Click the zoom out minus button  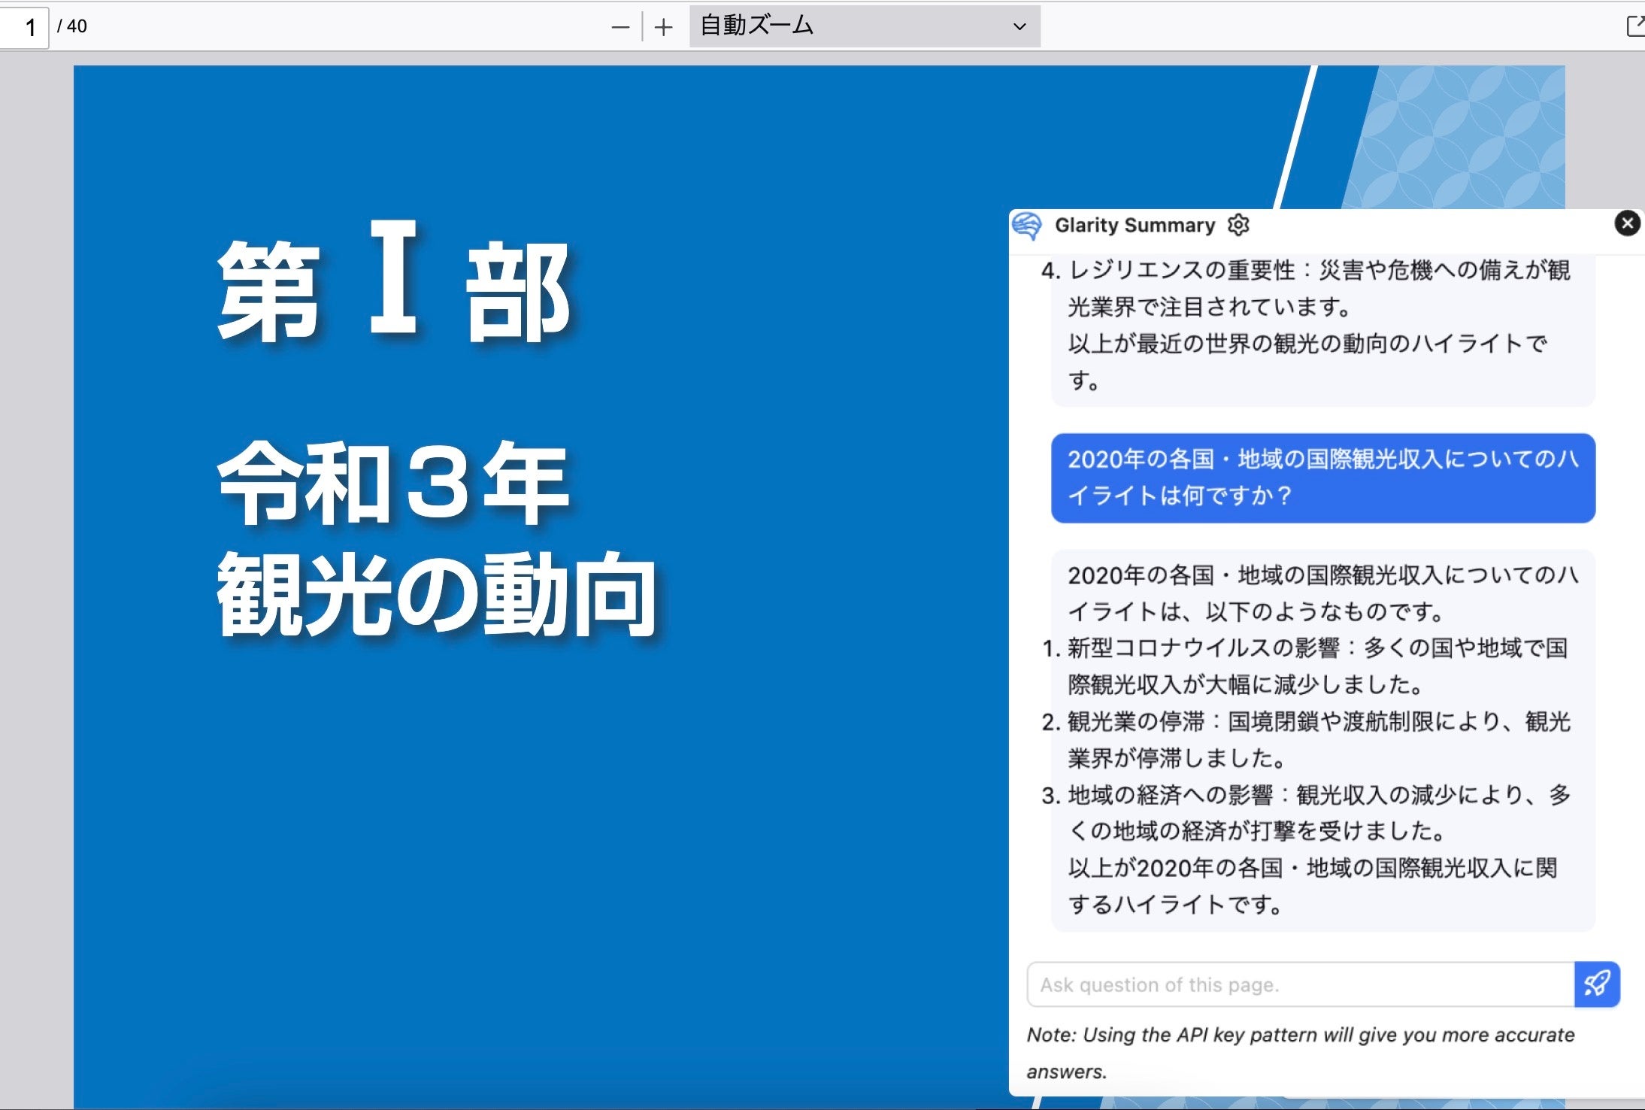click(620, 28)
